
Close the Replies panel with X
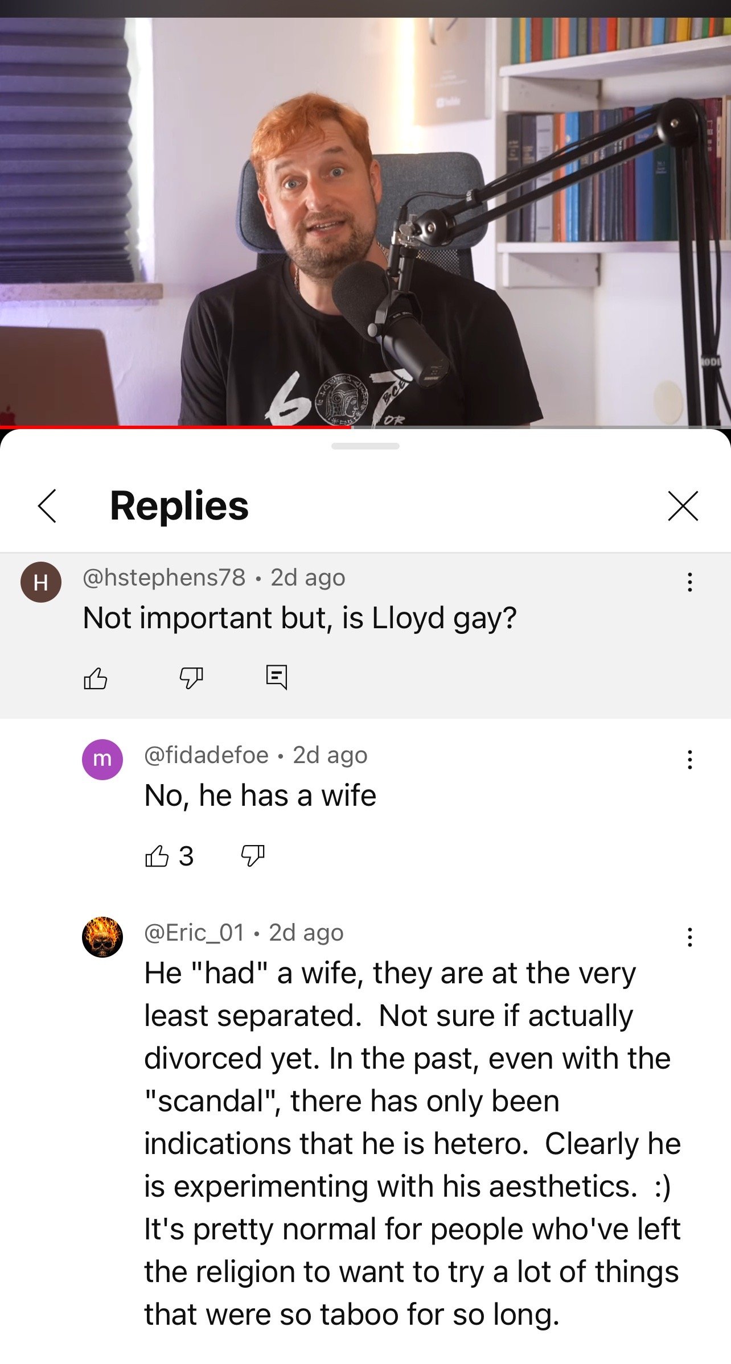(x=683, y=505)
